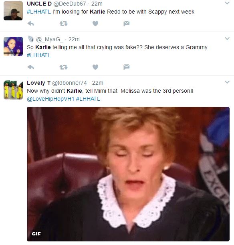234x245 pixels.
Task: Retweet UNCLE D's Karlie Redd tweet
Action: pyautogui.click(x=63, y=24)
